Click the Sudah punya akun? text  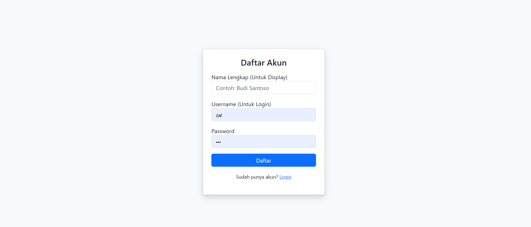tap(257, 177)
